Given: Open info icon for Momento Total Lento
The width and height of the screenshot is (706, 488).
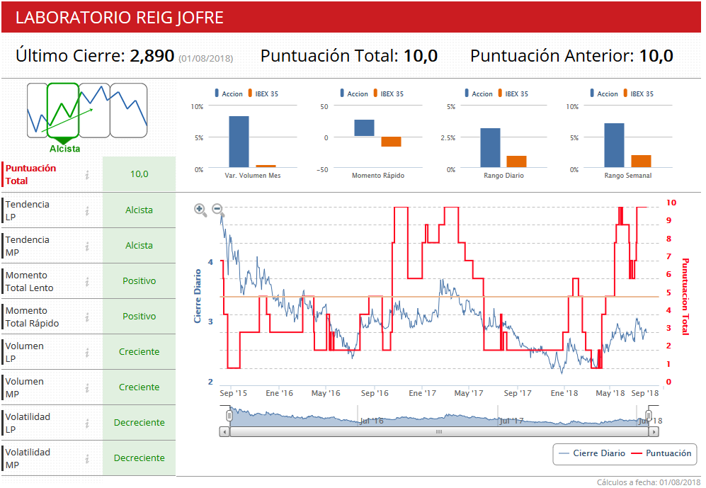Looking at the screenshot, I should (87, 282).
